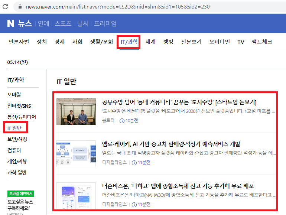
Task: Open the 프리미엄 page
Action: pyautogui.click(x=105, y=23)
